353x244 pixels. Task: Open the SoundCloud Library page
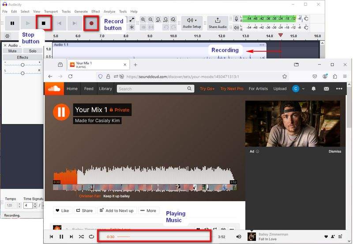[x=105, y=88]
